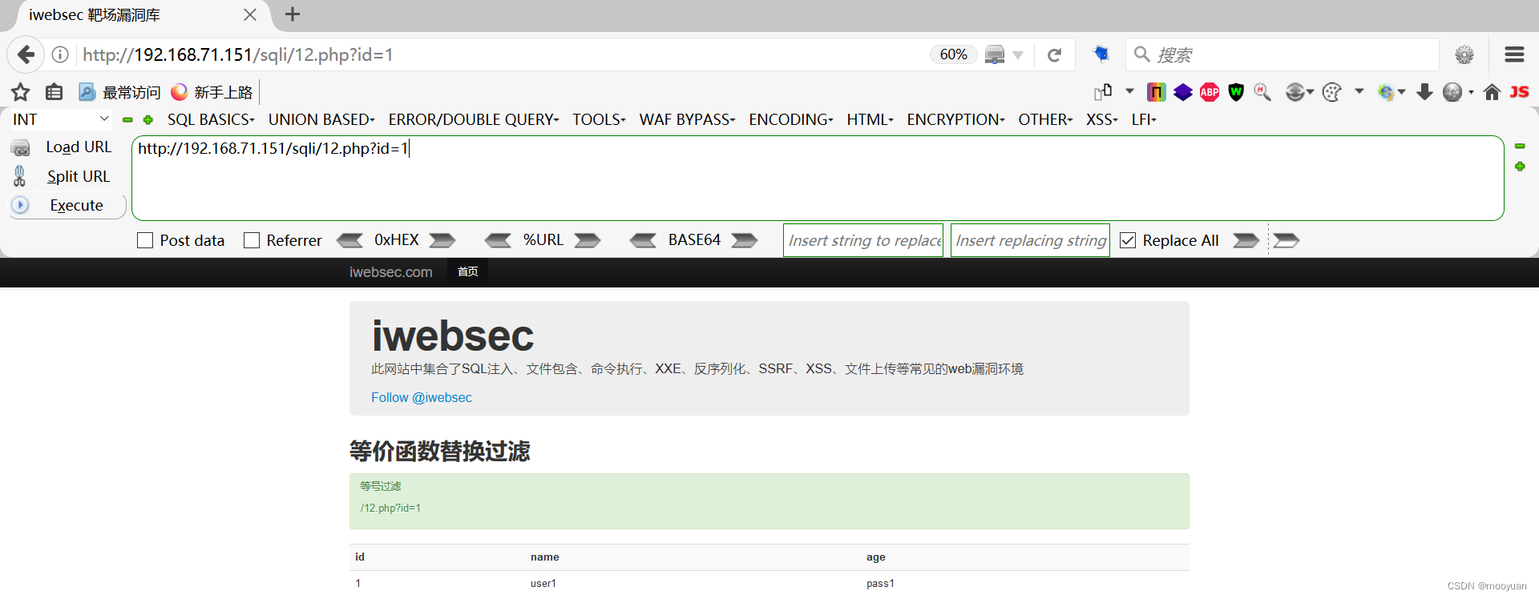Click the first arrow after Replace All
The height and width of the screenshot is (599, 1539).
[1246, 240]
